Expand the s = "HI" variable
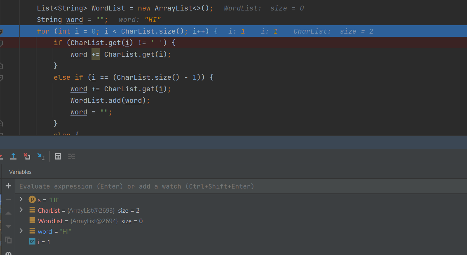 click(x=21, y=199)
